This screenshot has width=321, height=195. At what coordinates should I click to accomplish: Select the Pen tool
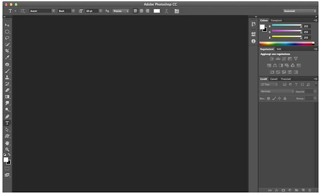pos(7,116)
